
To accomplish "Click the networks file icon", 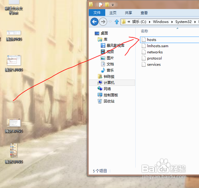I will [144, 52].
